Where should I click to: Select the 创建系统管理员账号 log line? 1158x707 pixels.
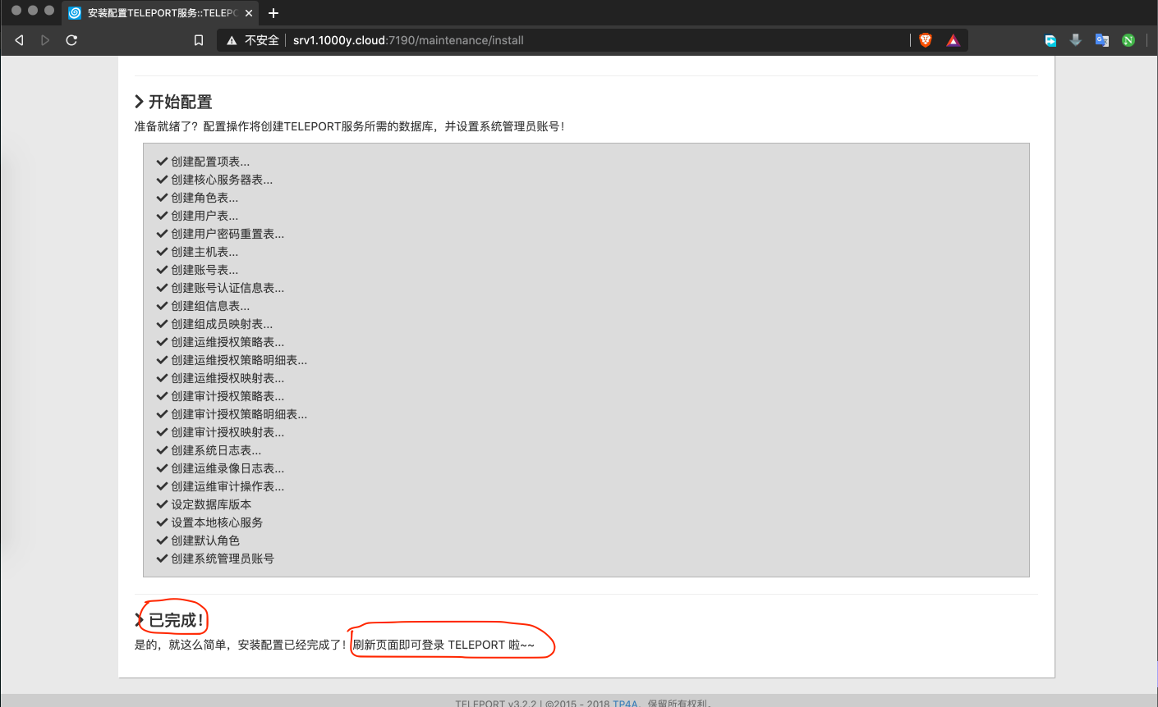point(215,559)
